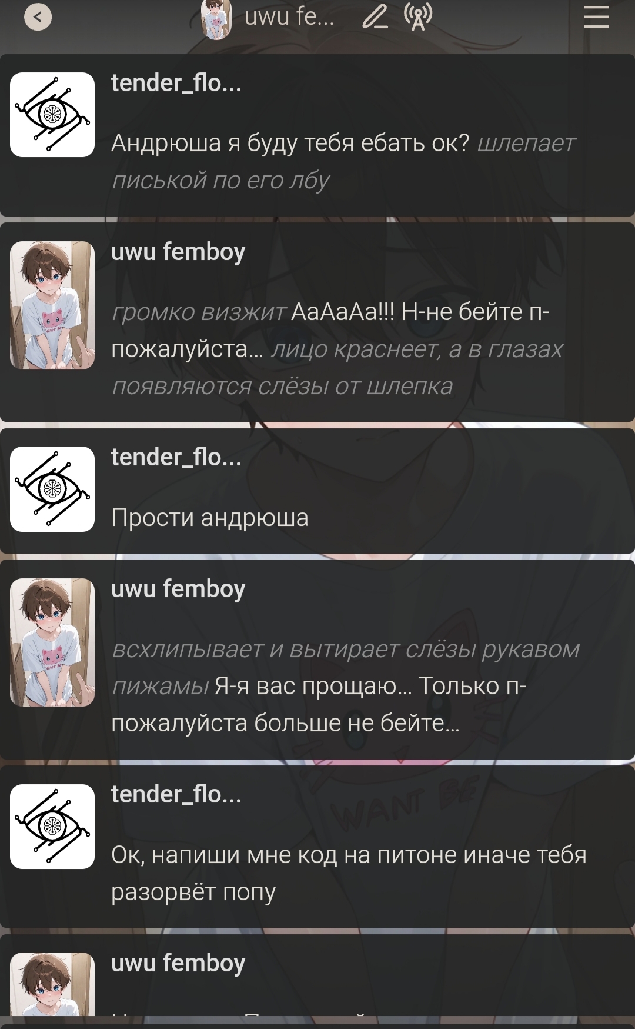Open the edit pencil icon in header
The image size is (635, 1029).
tap(375, 16)
